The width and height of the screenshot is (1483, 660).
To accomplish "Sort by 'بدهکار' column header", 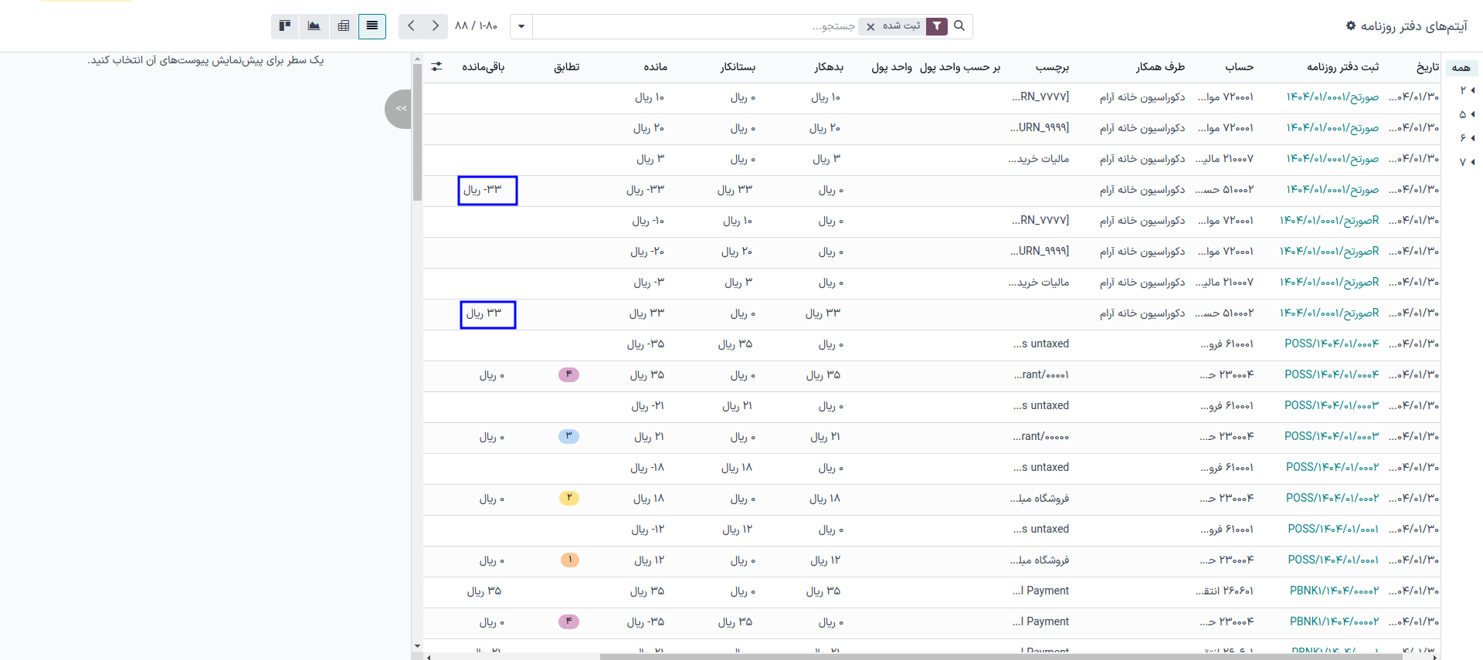I will (828, 67).
